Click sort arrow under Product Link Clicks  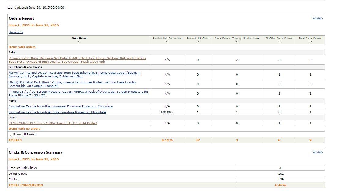click(x=198, y=42)
